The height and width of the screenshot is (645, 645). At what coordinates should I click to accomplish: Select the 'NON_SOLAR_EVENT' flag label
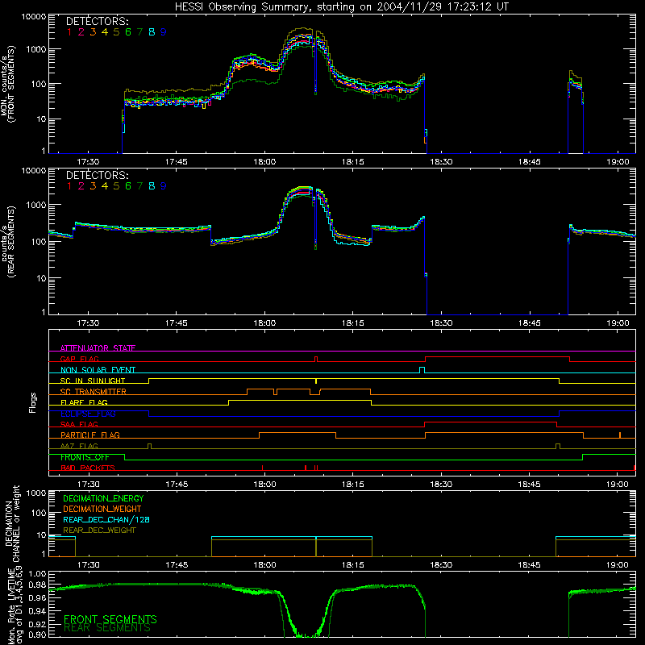pos(98,370)
